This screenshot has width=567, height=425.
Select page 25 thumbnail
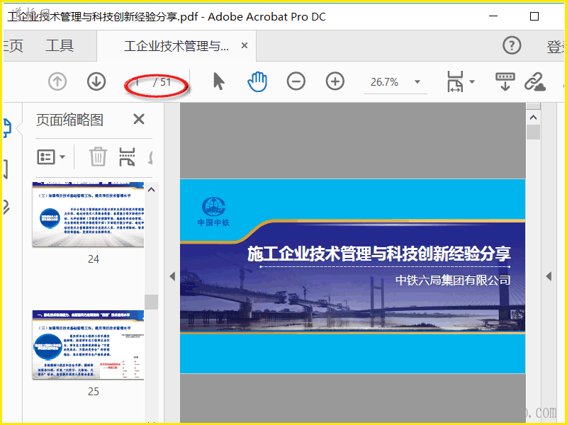pyautogui.click(x=88, y=345)
